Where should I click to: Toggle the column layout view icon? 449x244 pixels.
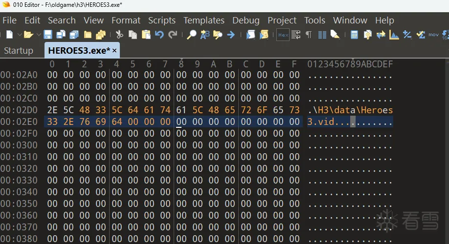(322, 35)
